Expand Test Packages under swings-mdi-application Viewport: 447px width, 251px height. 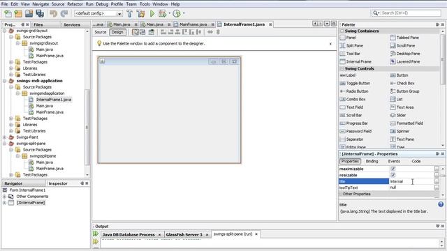pos(11,119)
